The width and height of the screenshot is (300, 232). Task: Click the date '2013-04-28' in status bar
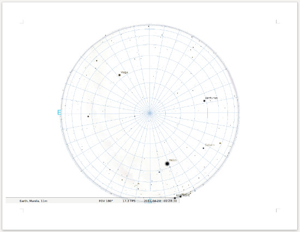[152, 201]
